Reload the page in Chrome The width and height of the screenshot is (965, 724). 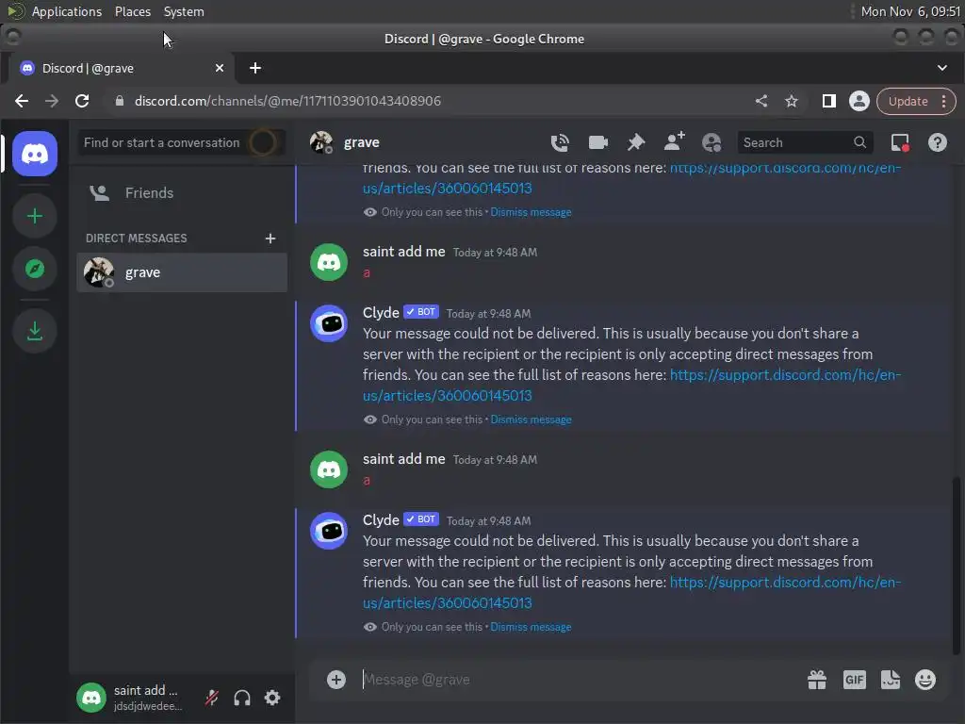(x=82, y=101)
